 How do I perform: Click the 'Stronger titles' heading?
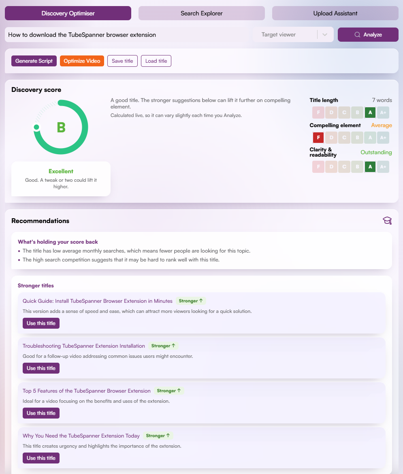36,286
